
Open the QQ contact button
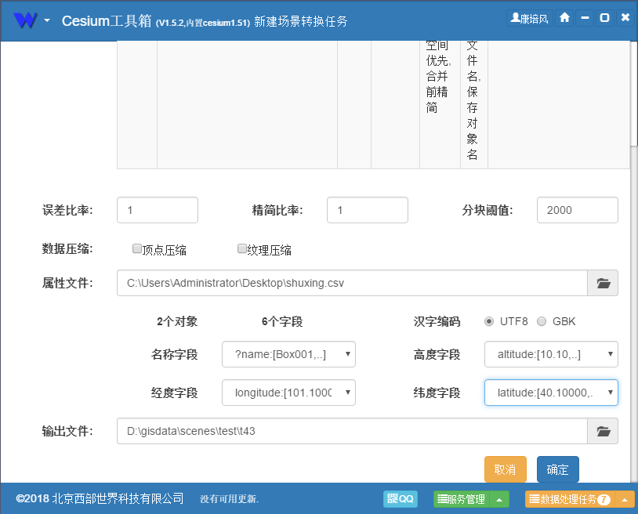pyautogui.click(x=401, y=499)
